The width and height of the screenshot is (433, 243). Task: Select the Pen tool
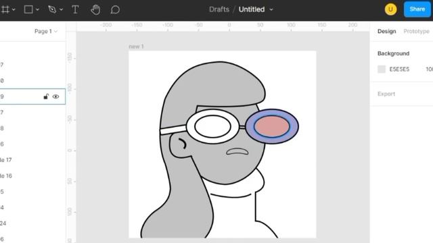(x=52, y=9)
